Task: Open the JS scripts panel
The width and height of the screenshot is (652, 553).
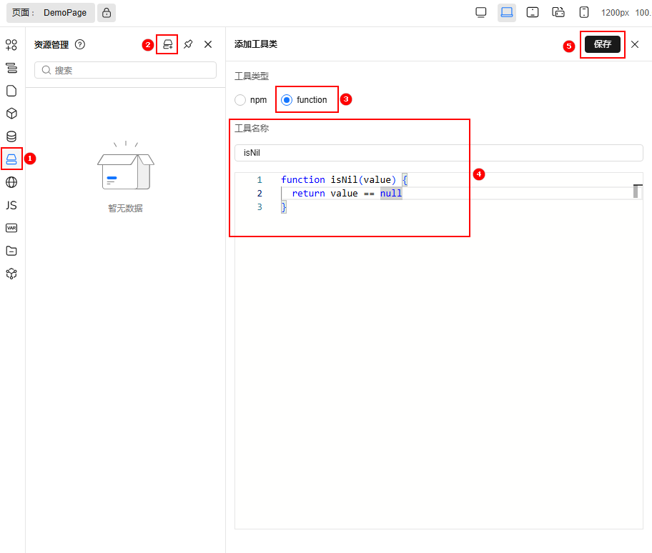Action: 11,205
